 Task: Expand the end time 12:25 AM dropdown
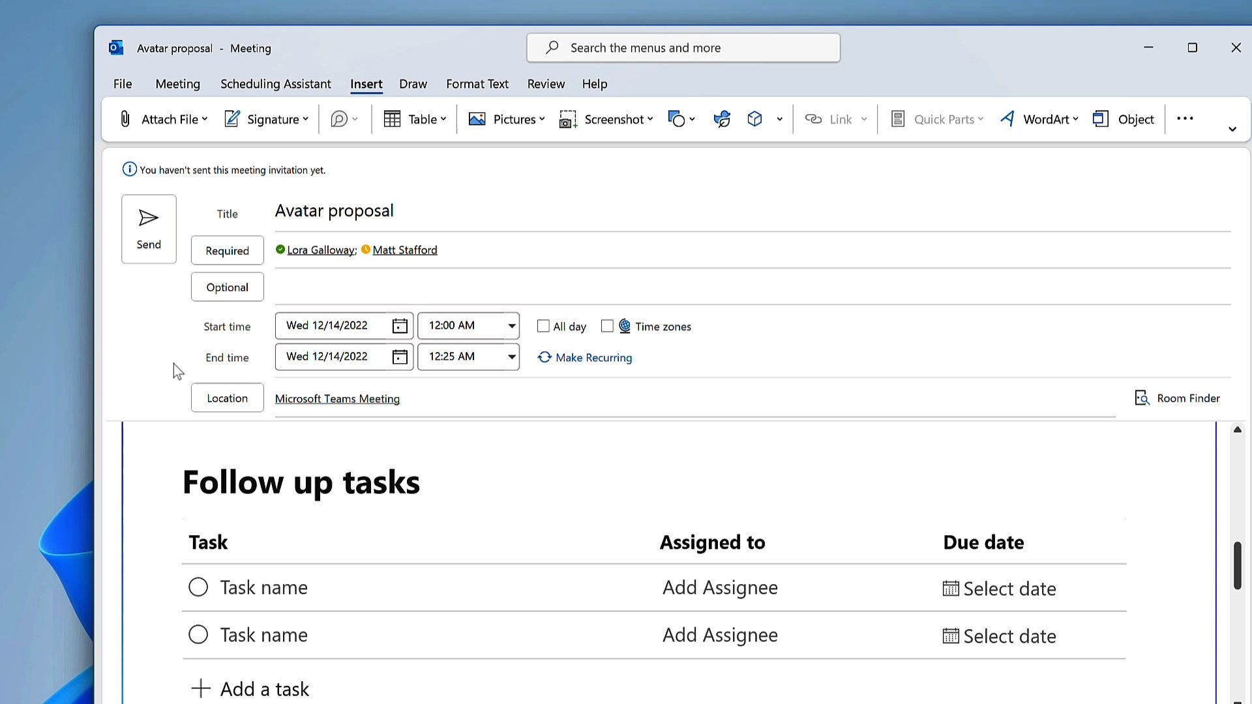511,357
